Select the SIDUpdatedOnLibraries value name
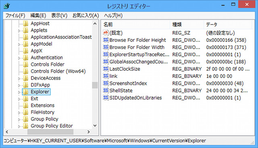 [x=135, y=98]
